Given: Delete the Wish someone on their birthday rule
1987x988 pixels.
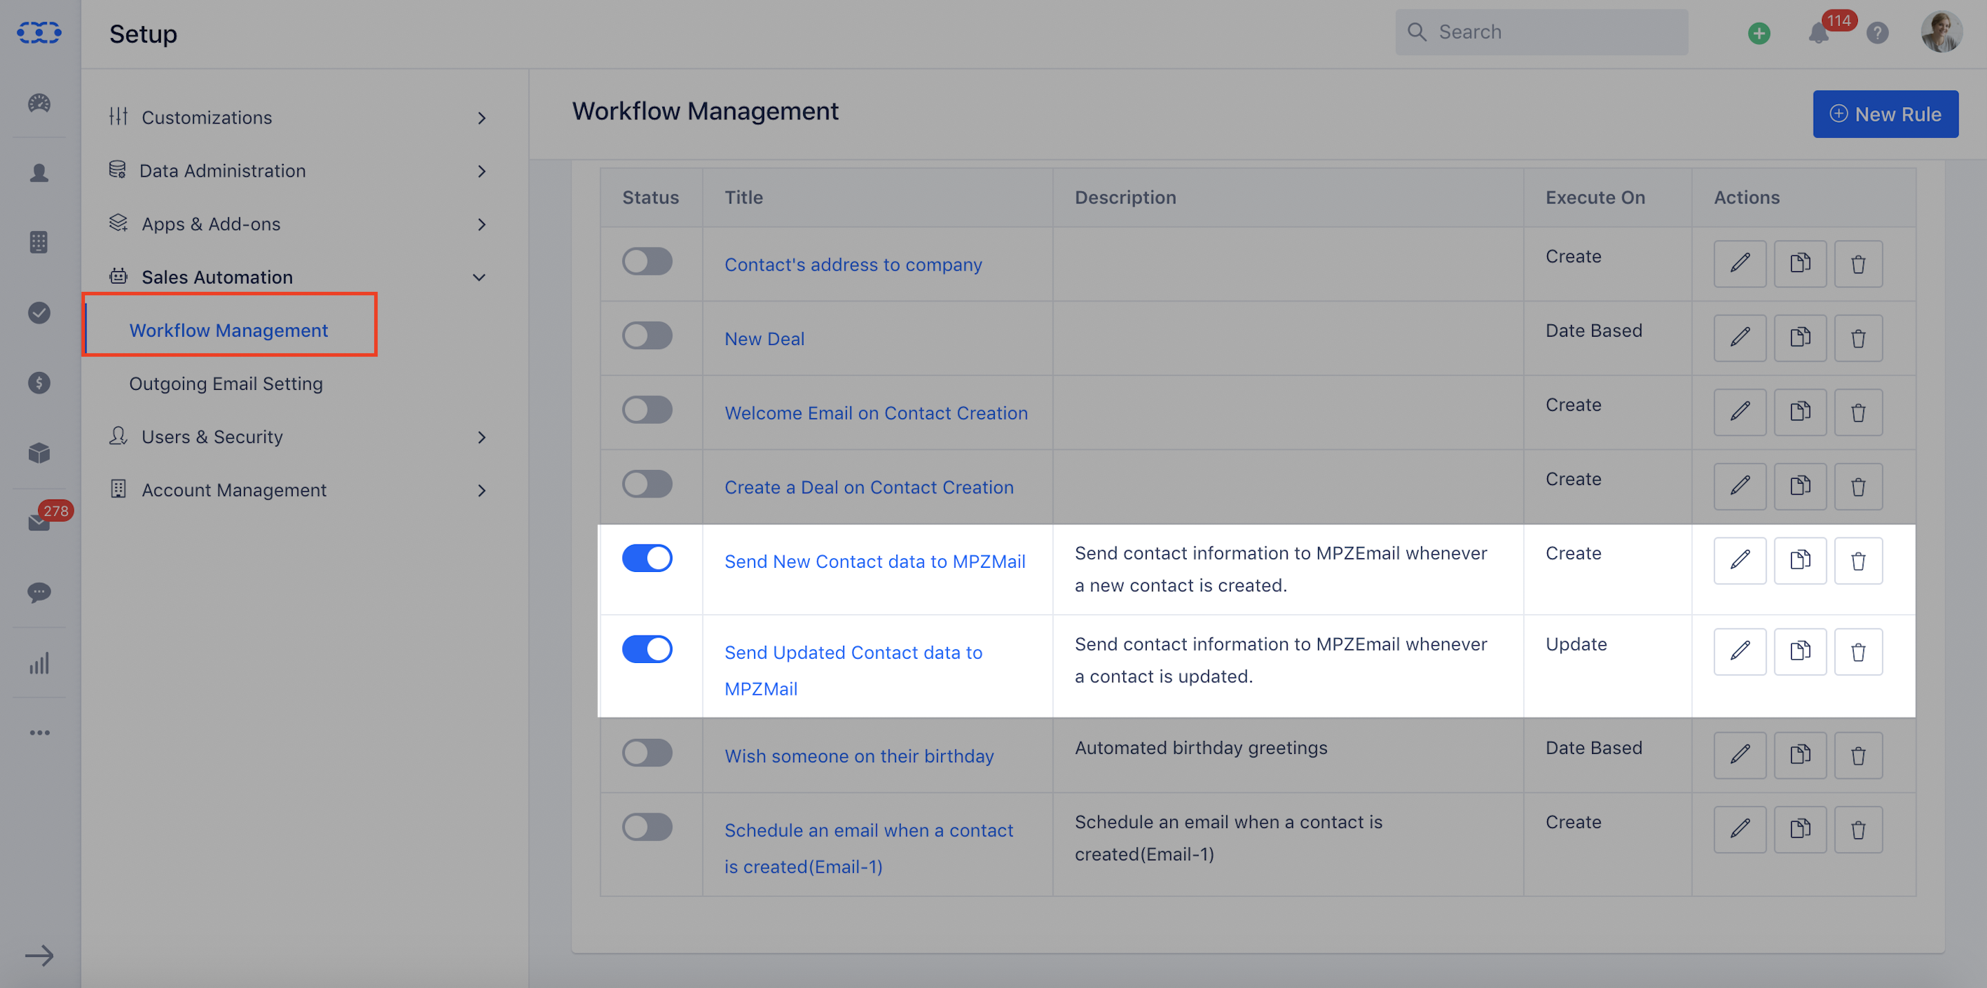Looking at the screenshot, I should (1858, 755).
